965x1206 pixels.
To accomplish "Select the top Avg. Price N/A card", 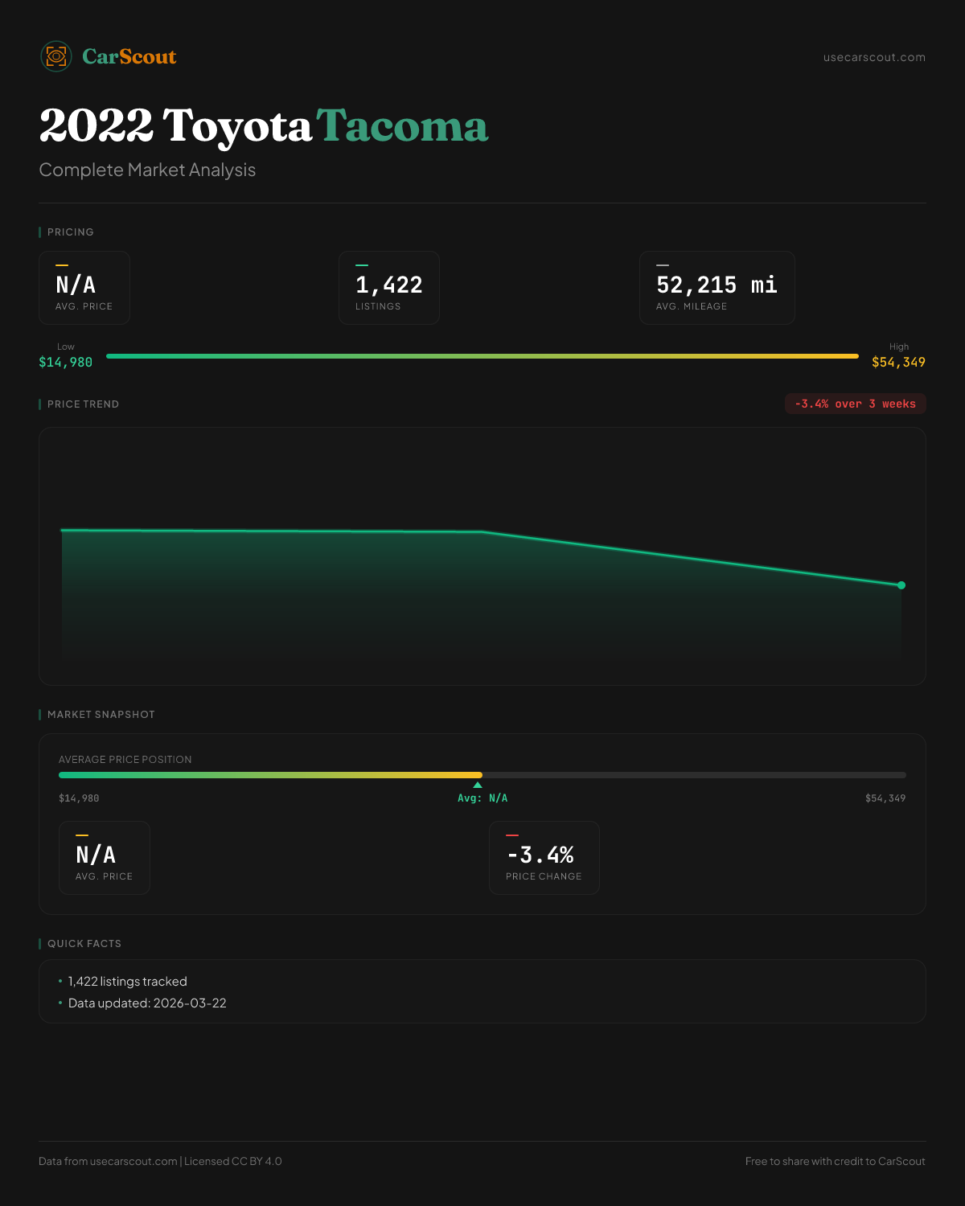I will click(x=84, y=288).
